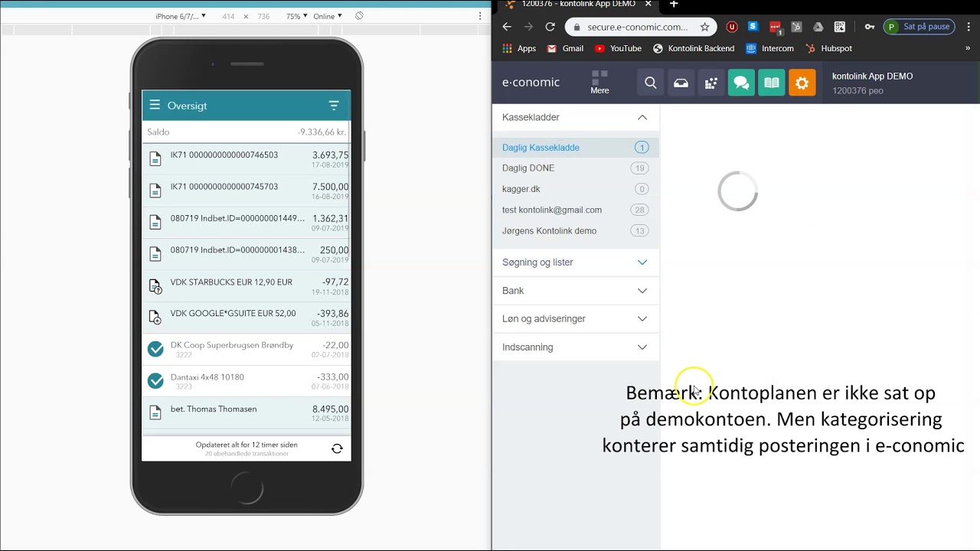Open the VDK GOOGLE*GSUITE EUR 52,00 transaction
This screenshot has width=980, height=551.
[x=247, y=318]
